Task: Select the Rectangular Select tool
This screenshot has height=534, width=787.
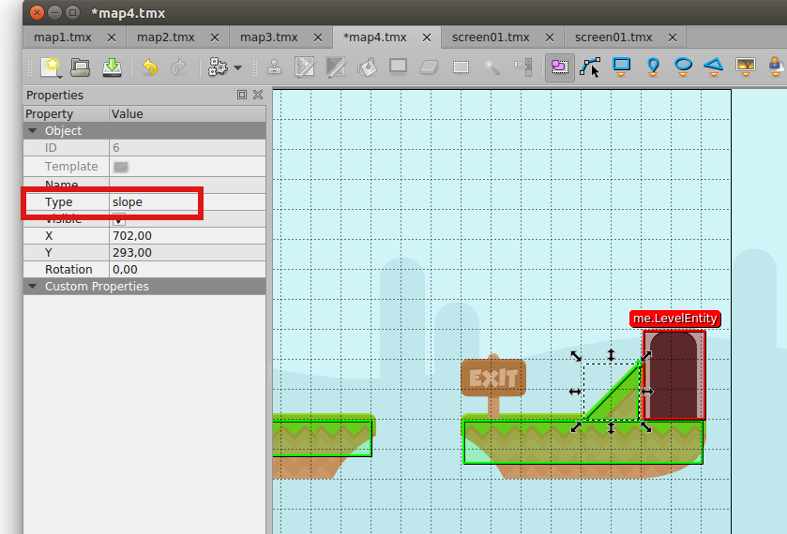Action: point(461,67)
